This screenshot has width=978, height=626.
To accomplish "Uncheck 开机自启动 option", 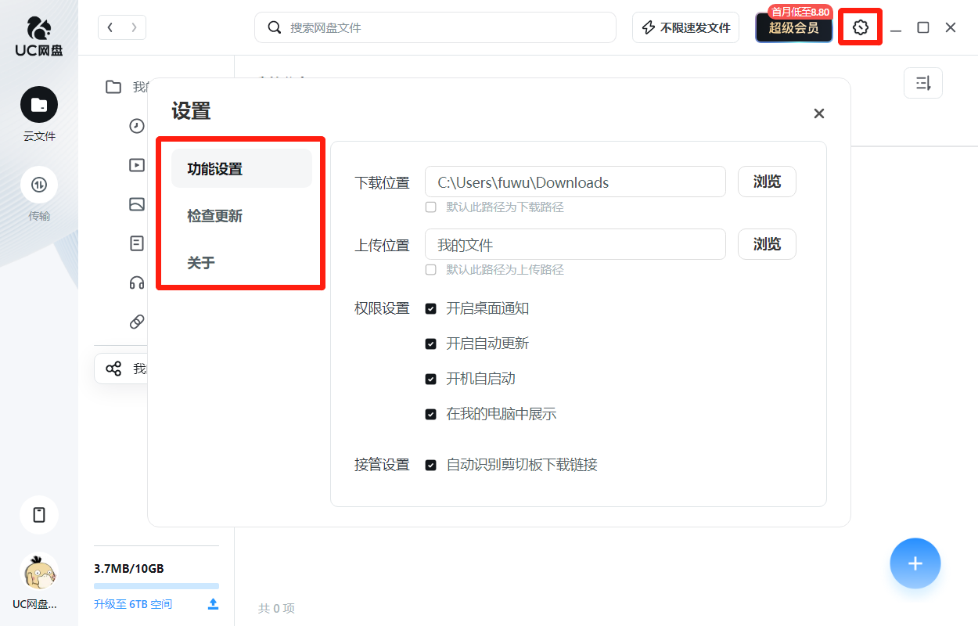I will [430, 380].
